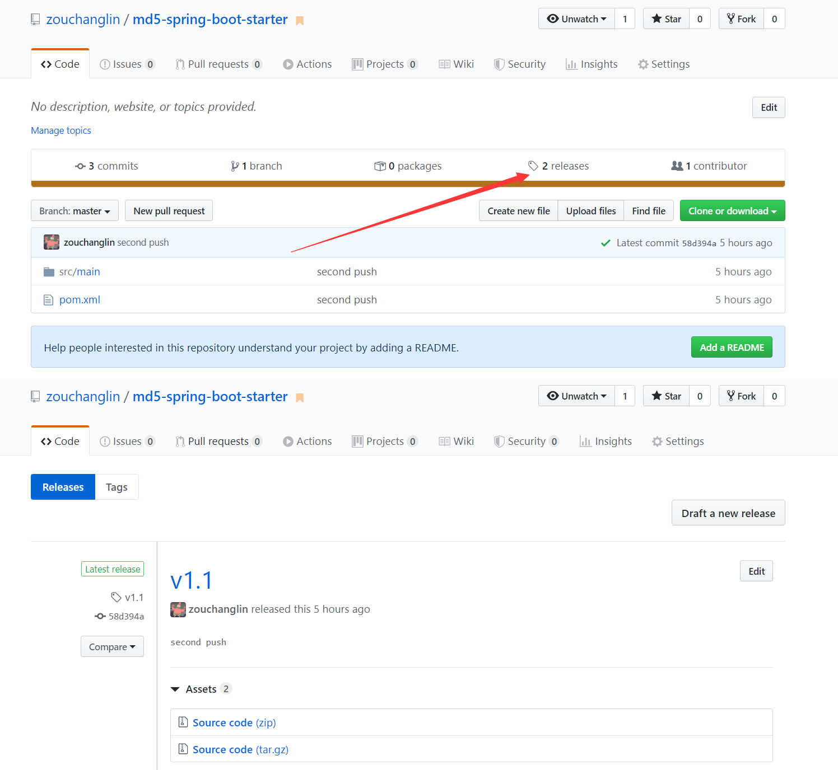Click zouchanglin's avatar in the latest commit row
This screenshot has height=770, width=838.
(x=52, y=242)
